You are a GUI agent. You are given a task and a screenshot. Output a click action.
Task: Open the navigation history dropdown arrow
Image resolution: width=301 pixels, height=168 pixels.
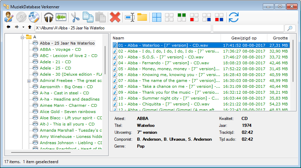tap(23, 27)
